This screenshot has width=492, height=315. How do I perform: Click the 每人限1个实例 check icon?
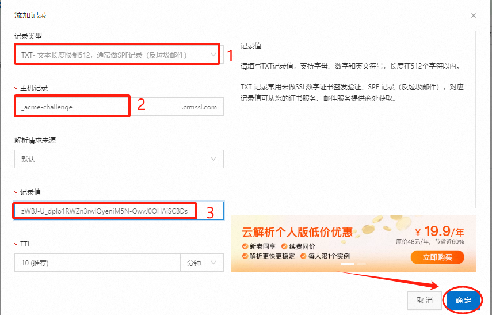coord(303,256)
